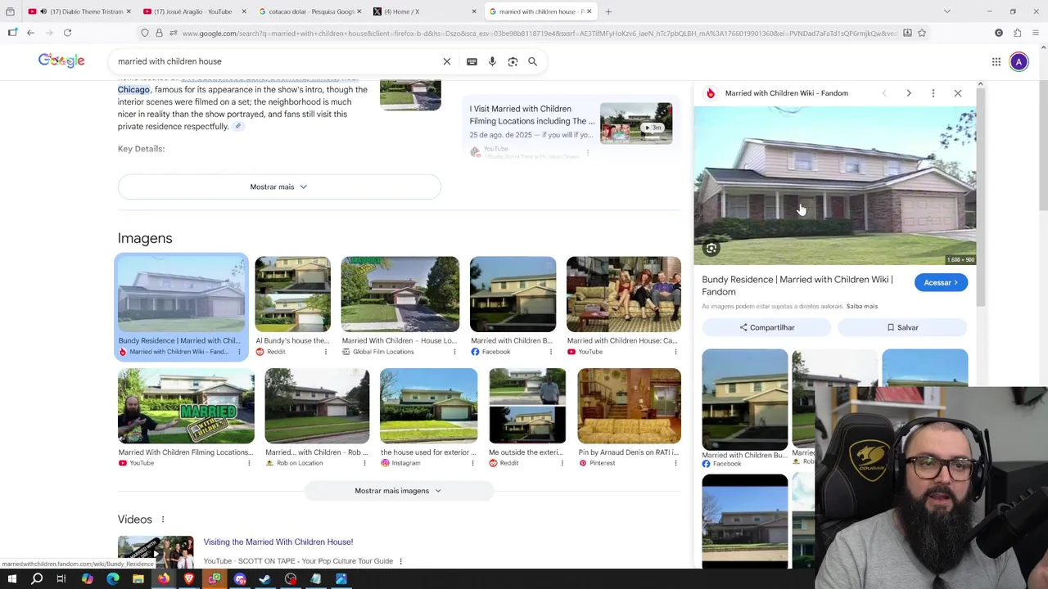Click the Acessar button
The image size is (1048, 589).
[941, 283]
